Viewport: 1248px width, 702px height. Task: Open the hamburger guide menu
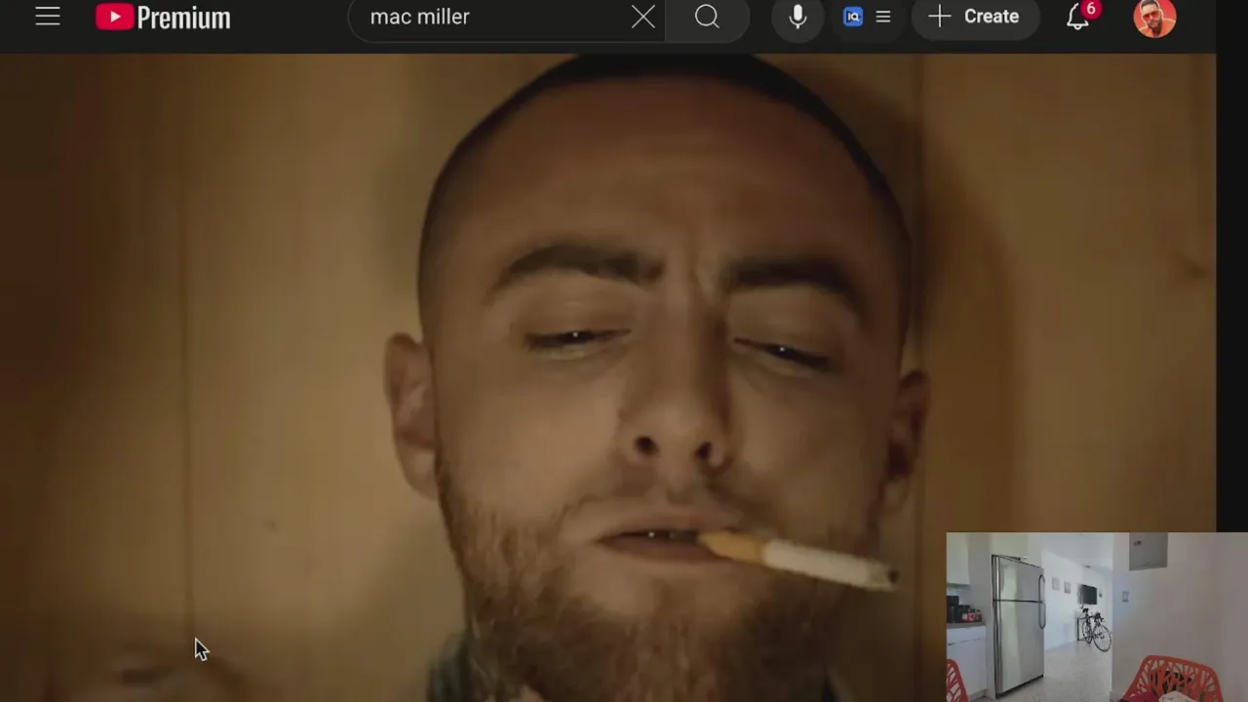tap(48, 17)
